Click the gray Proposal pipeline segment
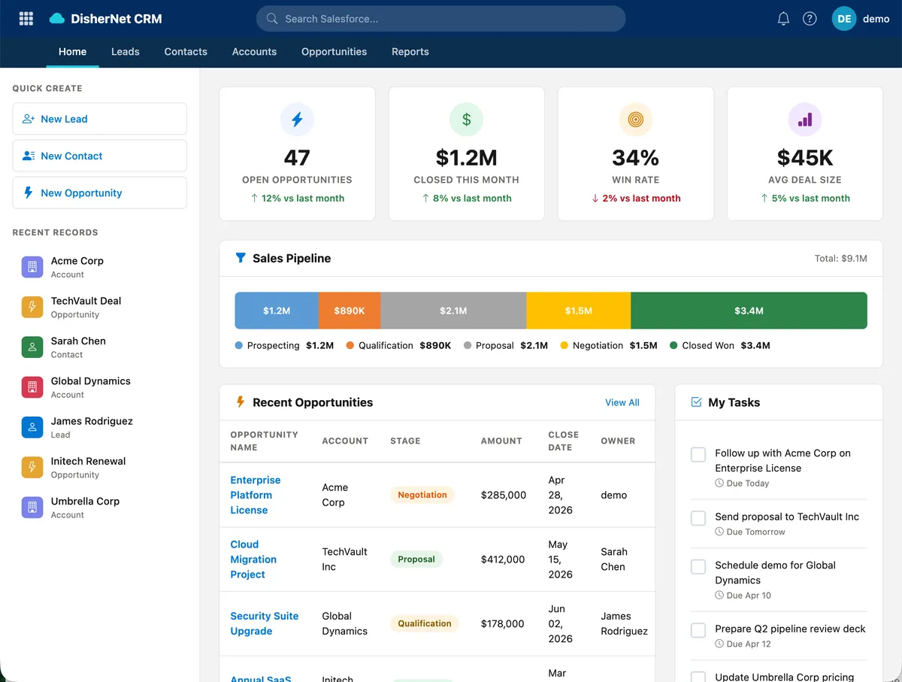 (453, 311)
